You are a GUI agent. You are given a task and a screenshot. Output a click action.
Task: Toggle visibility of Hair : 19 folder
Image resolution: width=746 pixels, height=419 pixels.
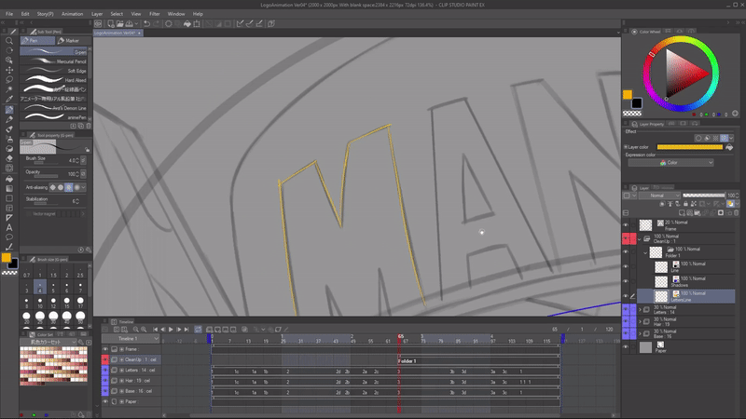(626, 321)
